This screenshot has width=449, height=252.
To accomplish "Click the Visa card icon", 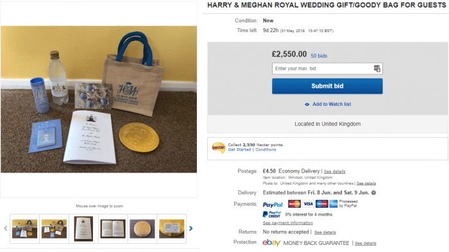I will [x=308, y=204].
